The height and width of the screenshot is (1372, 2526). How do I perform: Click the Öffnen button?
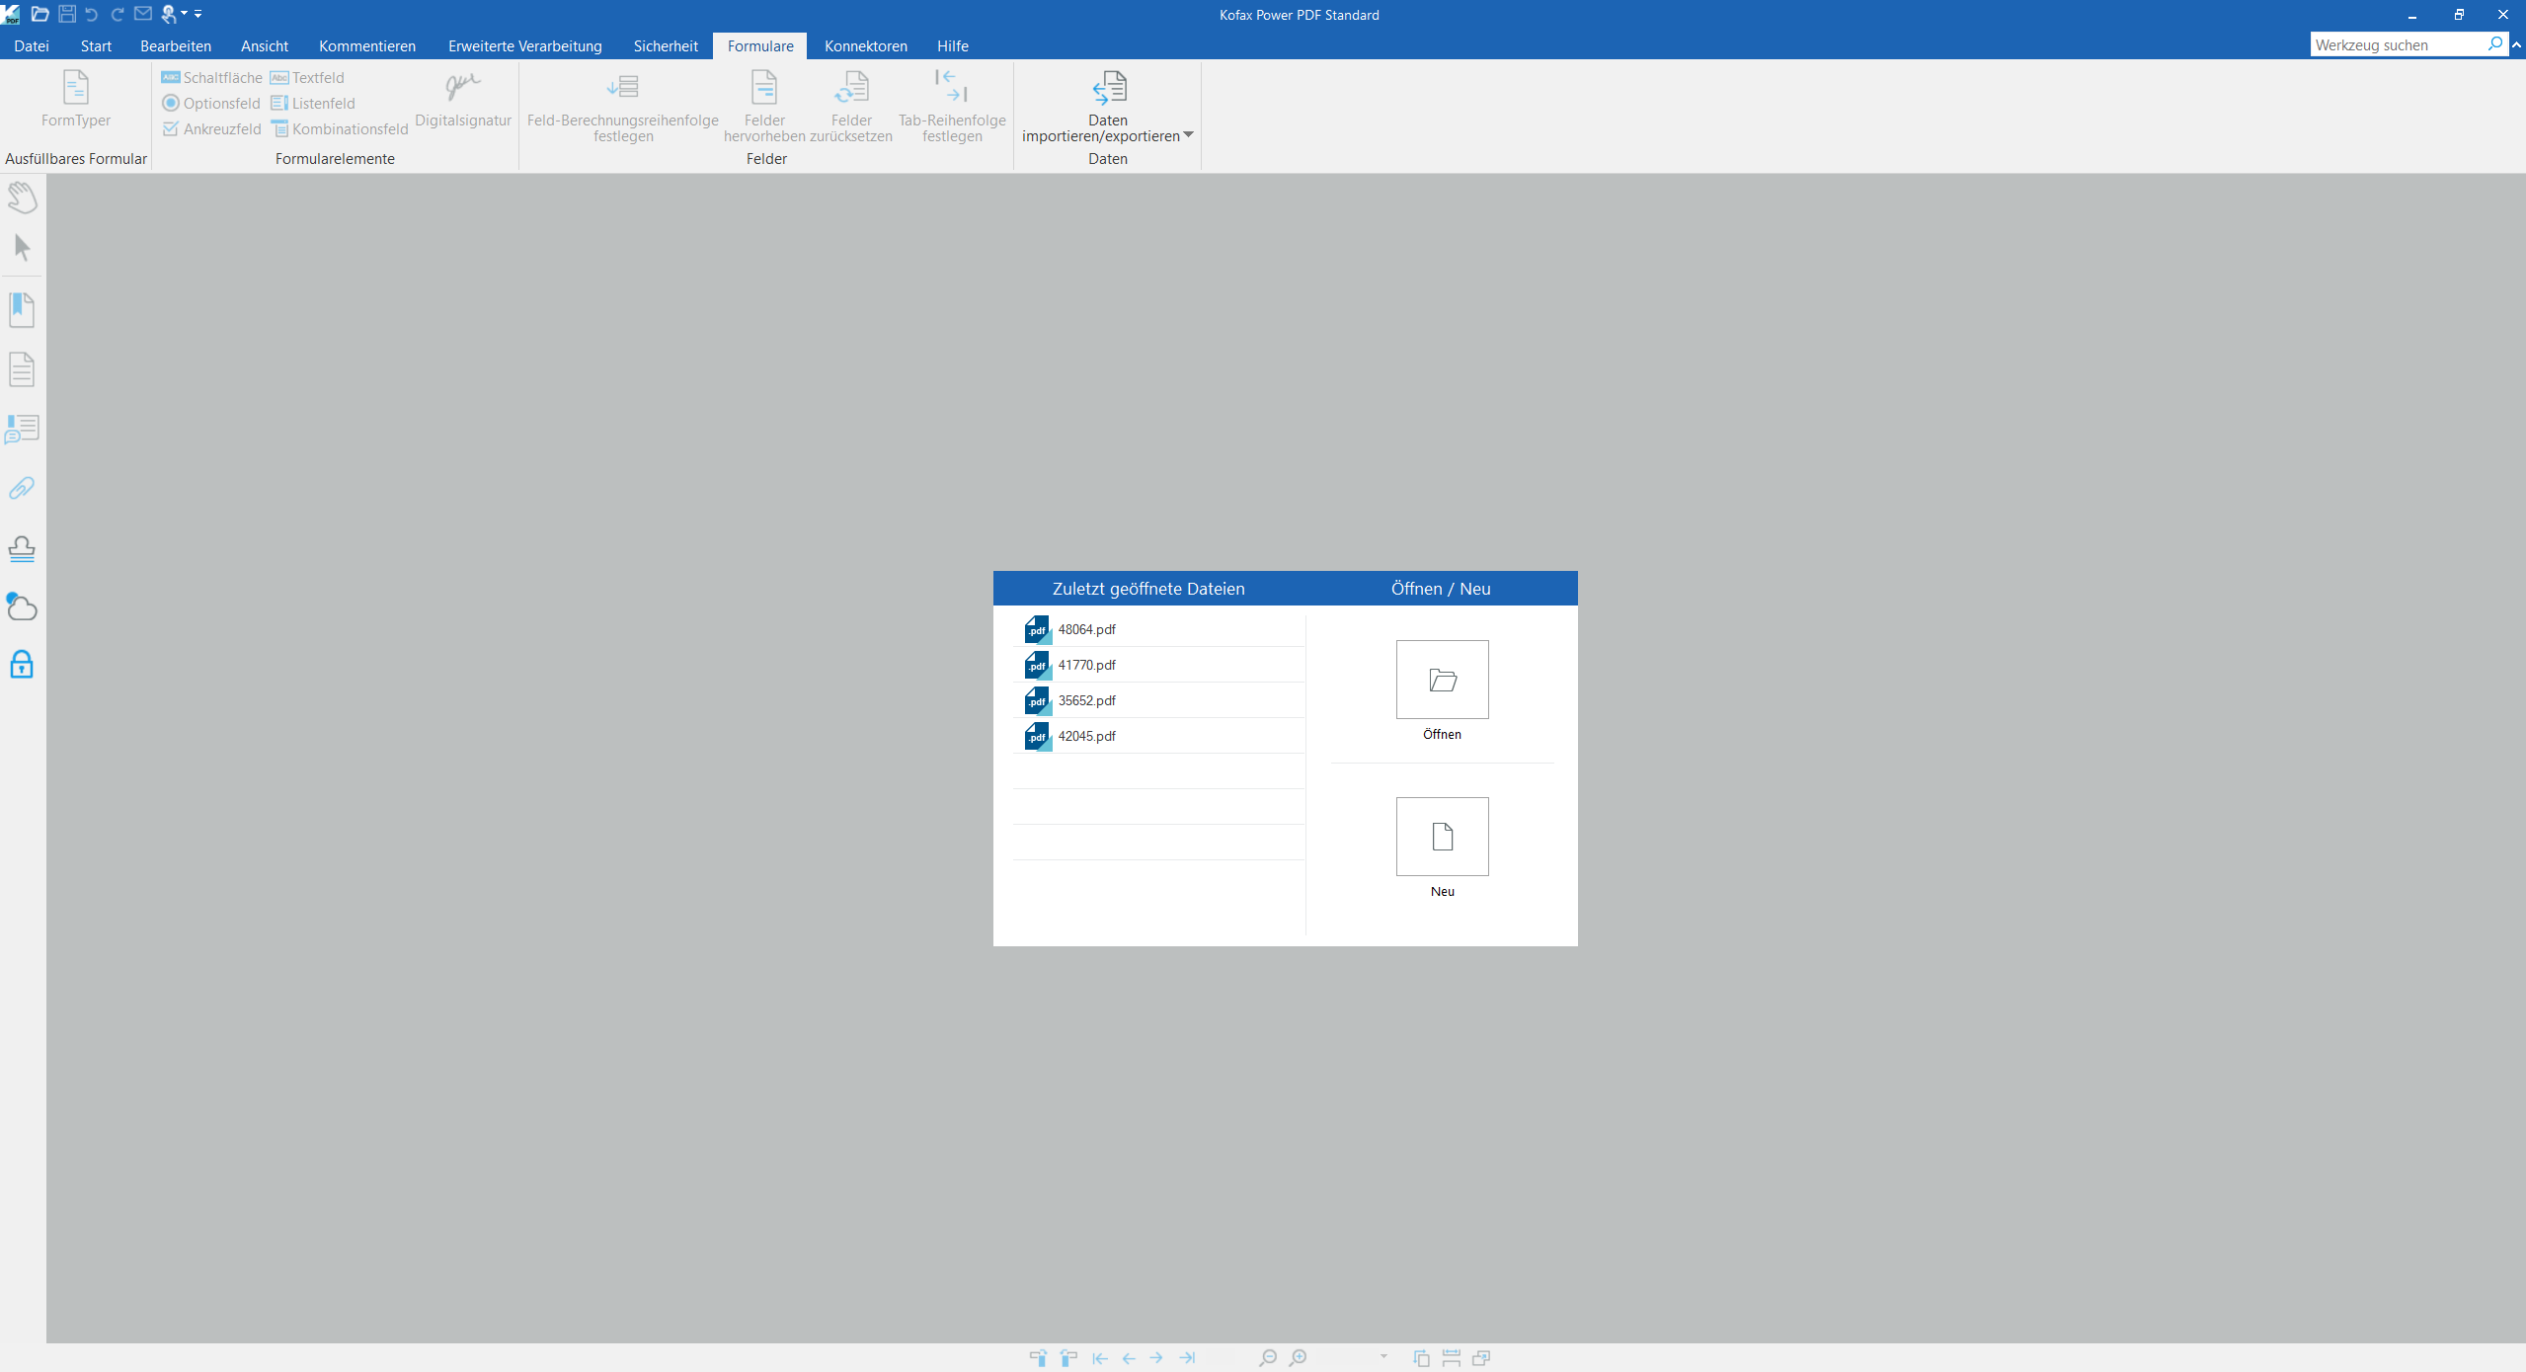(x=1442, y=680)
